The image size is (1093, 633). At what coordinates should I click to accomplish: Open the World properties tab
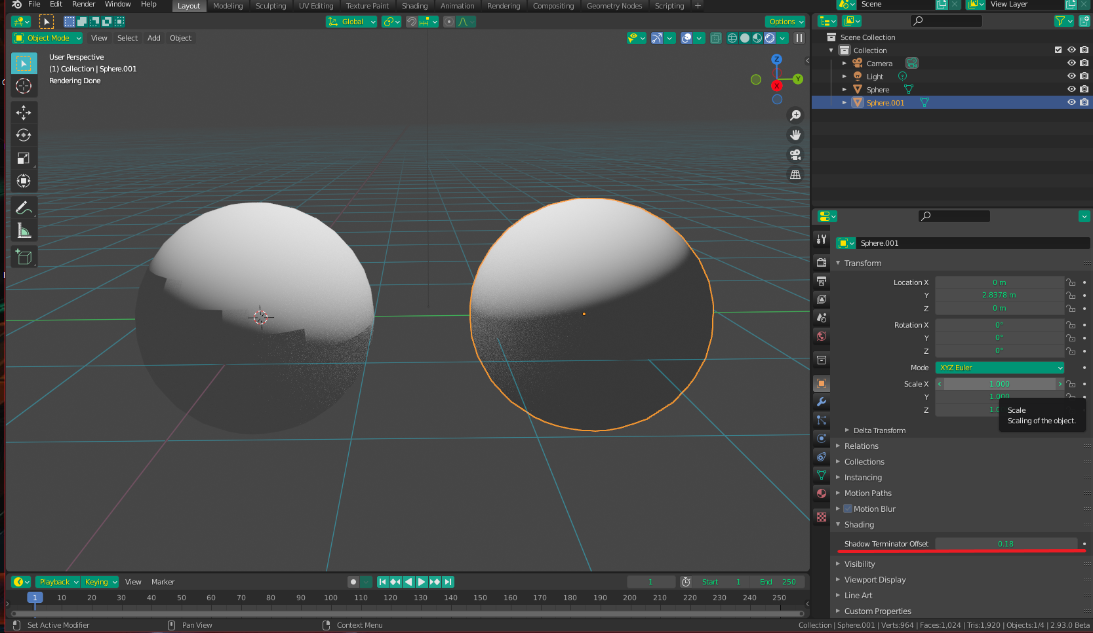(x=822, y=336)
